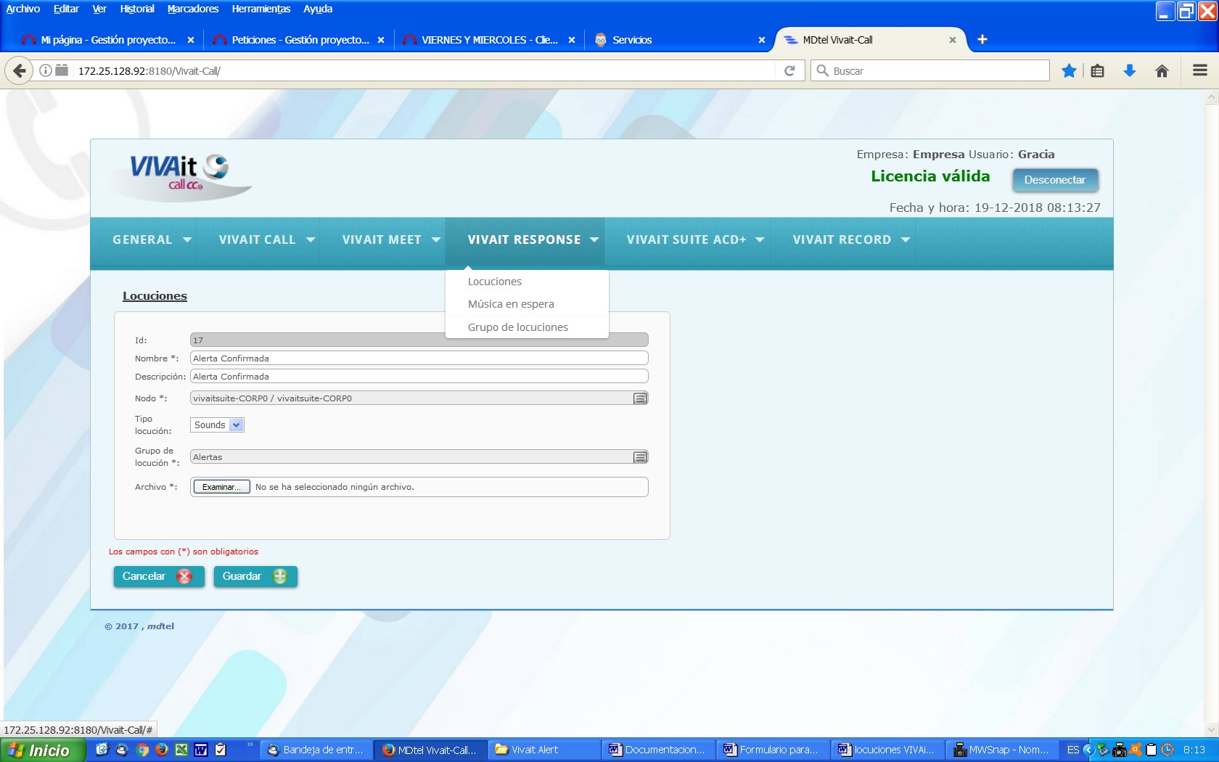Open the Herramientas menu
The height and width of the screenshot is (762, 1219).
tap(261, 9)
